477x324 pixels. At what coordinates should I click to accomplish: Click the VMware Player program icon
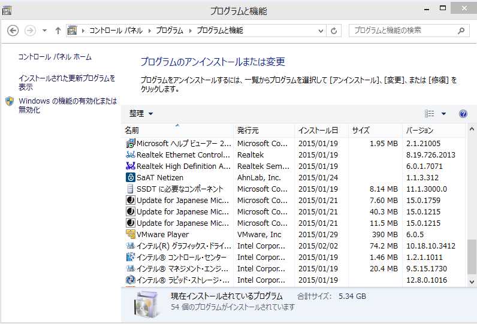click(x=131, y=235)
